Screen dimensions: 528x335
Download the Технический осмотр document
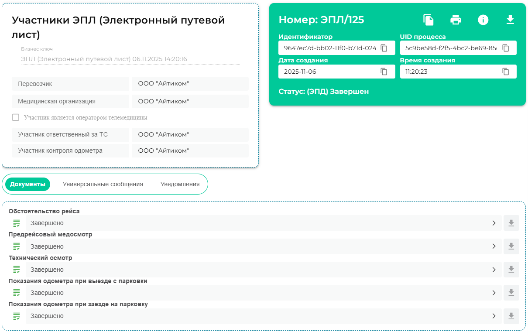pyautogui.click(x=511, y=270)
